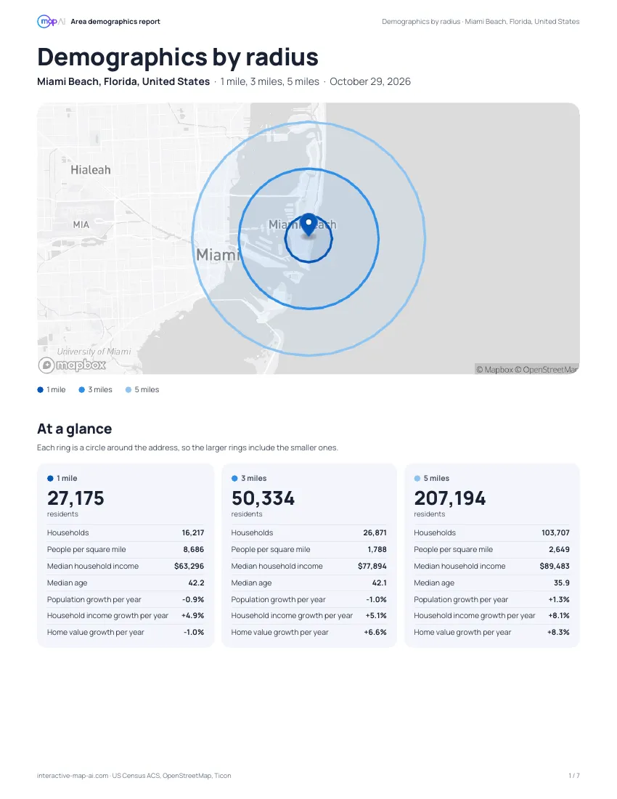
Task: Click population growth value -0.9%
Action: [x=193, y=600]
